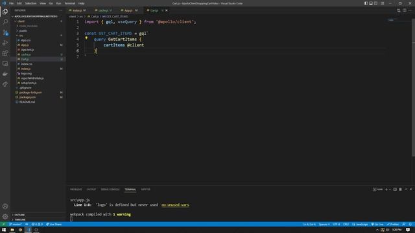This screenshot has height=233, width=415.
Task: Switch to the App.js editor tab
Action: pos(128,10)
